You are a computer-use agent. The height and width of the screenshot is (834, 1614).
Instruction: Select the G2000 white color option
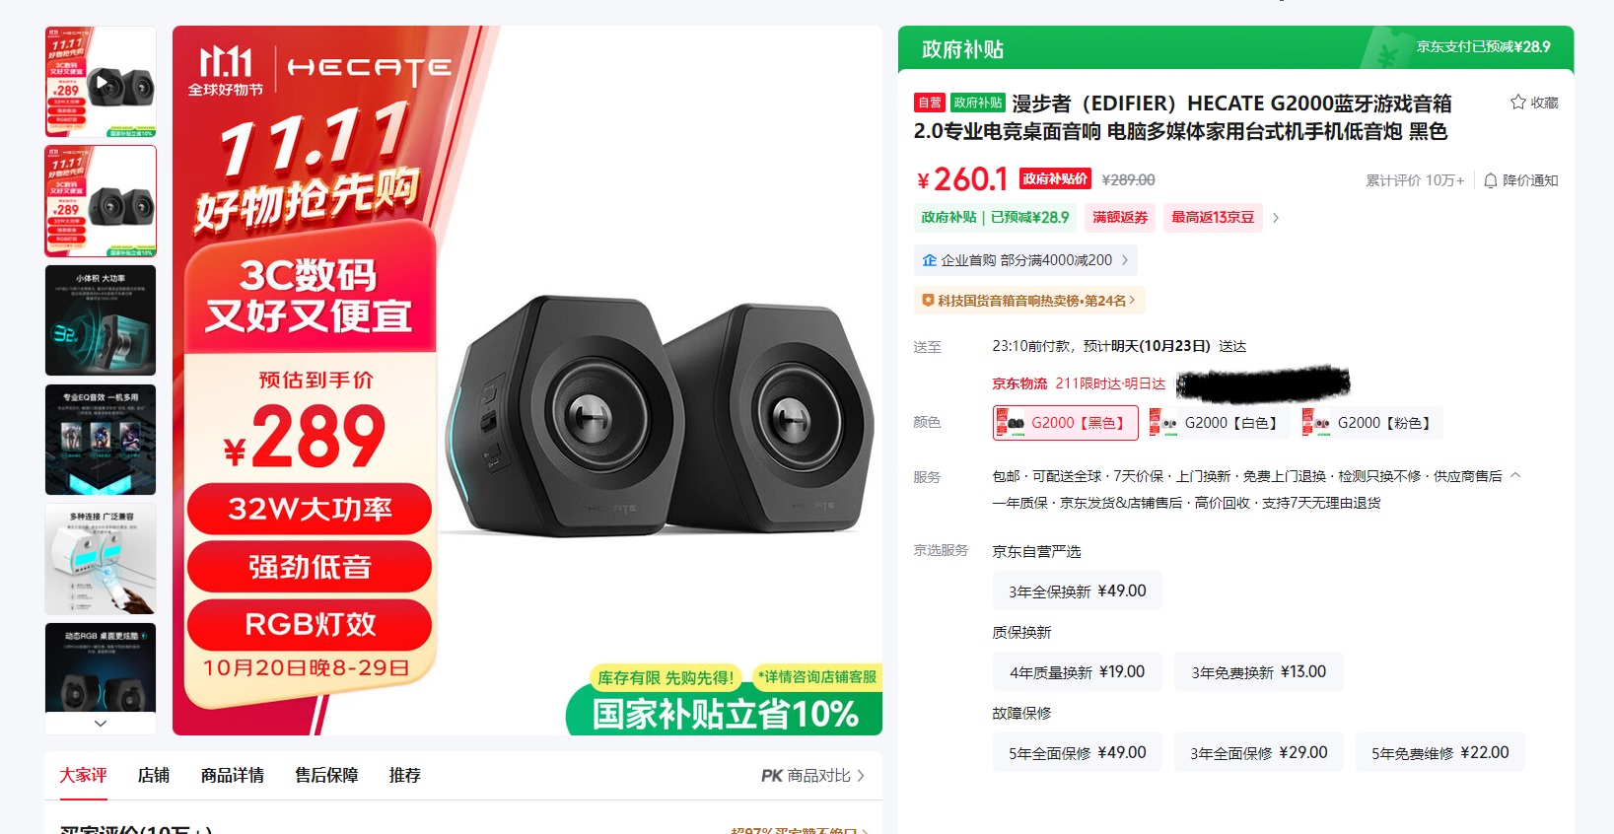tap(1218, 423)
